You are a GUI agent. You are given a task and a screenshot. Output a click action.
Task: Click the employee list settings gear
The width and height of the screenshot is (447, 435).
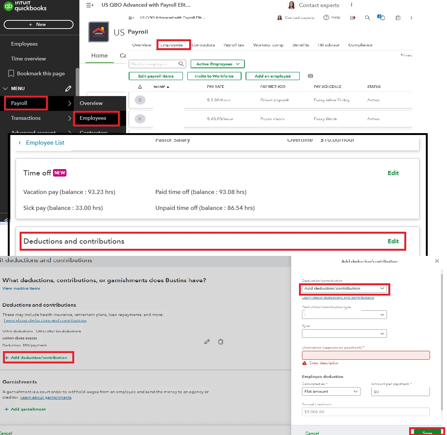click(x=310, y=76)
